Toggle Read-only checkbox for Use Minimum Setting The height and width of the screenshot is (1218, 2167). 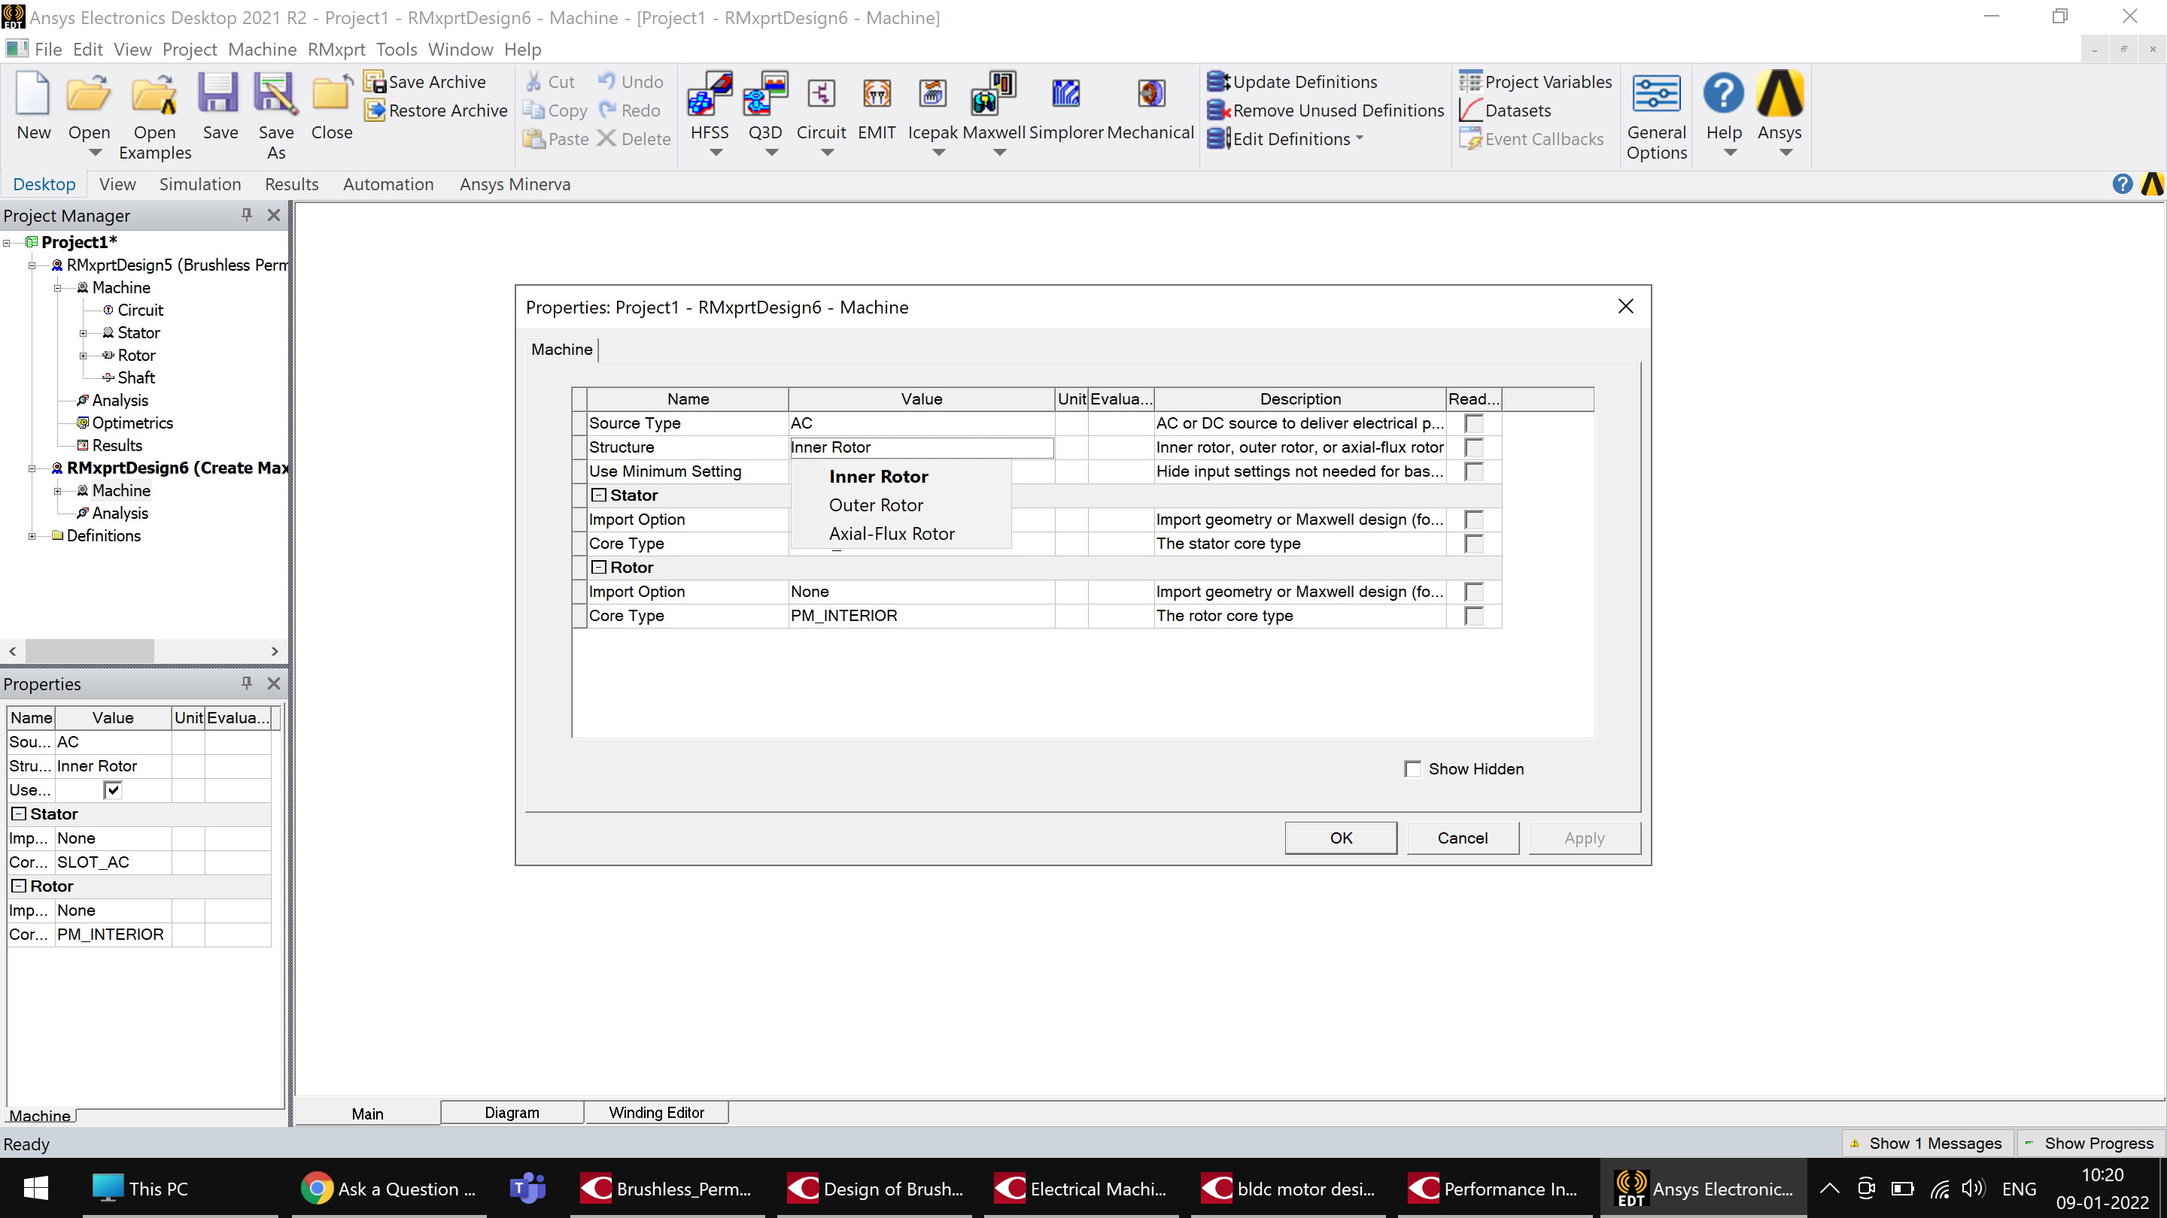(x=1473, y=471)
